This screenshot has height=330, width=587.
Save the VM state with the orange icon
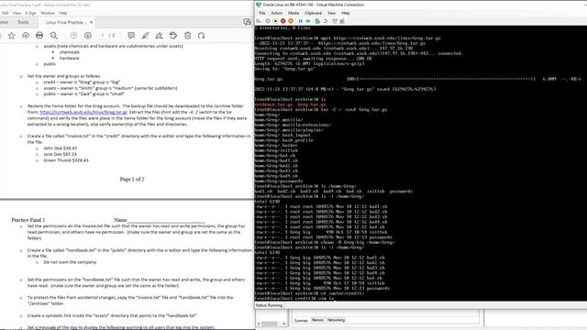291,21
